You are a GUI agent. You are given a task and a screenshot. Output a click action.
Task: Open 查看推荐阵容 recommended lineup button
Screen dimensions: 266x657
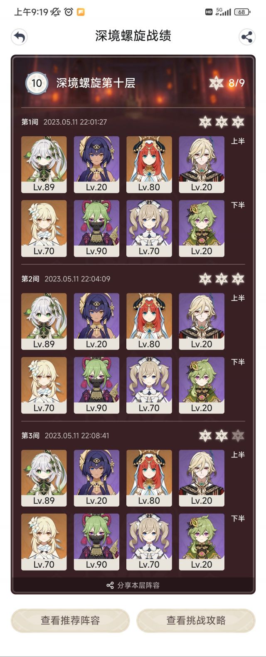pos(70,620)
